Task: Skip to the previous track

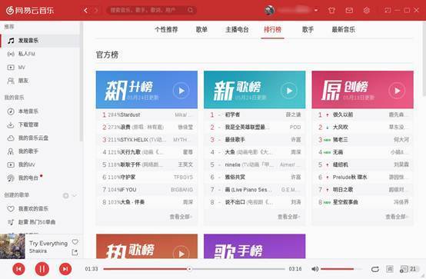Action: coord(18,269)
